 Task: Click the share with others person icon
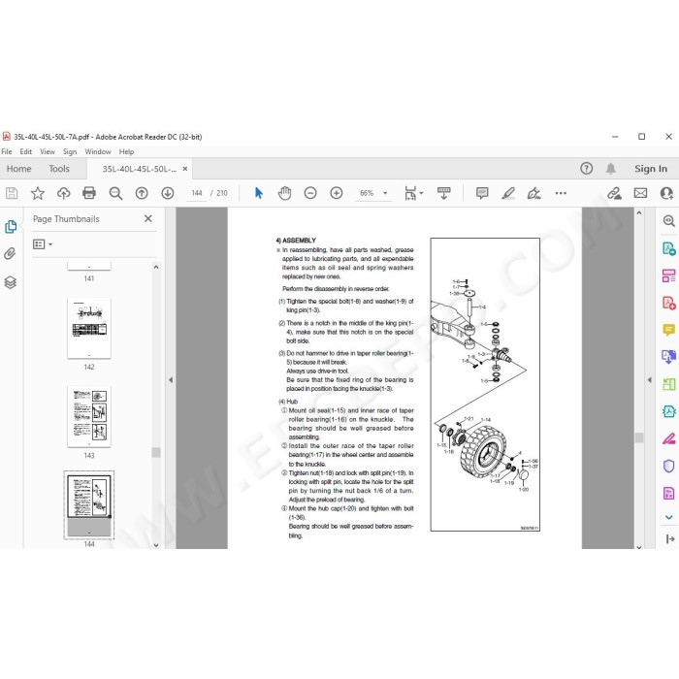pyautogui.click(x=666, y=193)
